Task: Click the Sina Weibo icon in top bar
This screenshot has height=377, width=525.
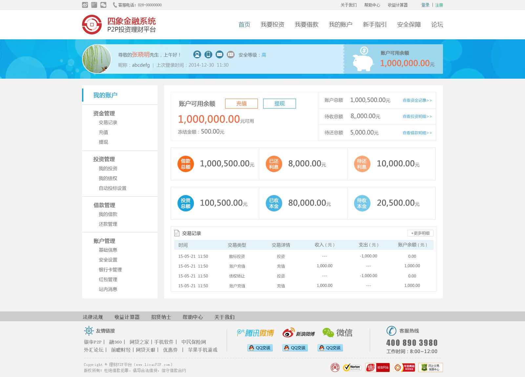Action: 85,5
